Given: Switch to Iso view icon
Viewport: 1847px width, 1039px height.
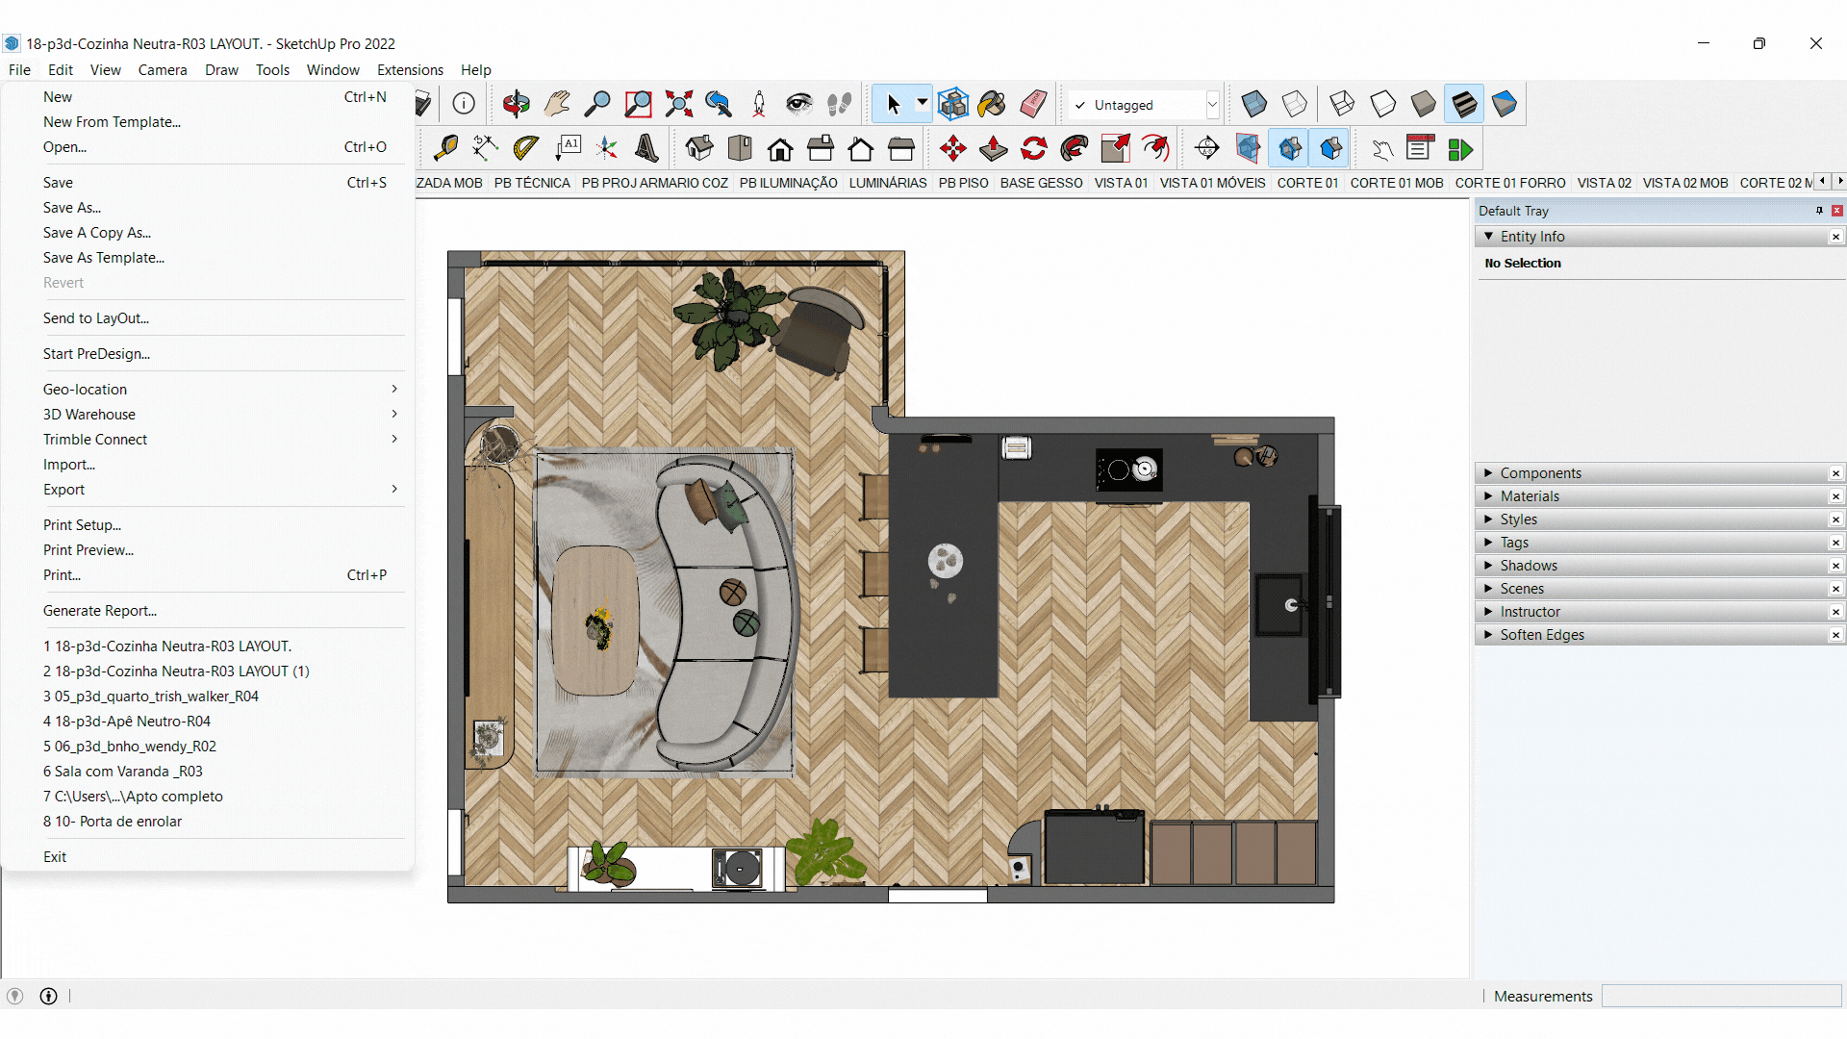Looking at the screenshot, I should tap(699, 148).
